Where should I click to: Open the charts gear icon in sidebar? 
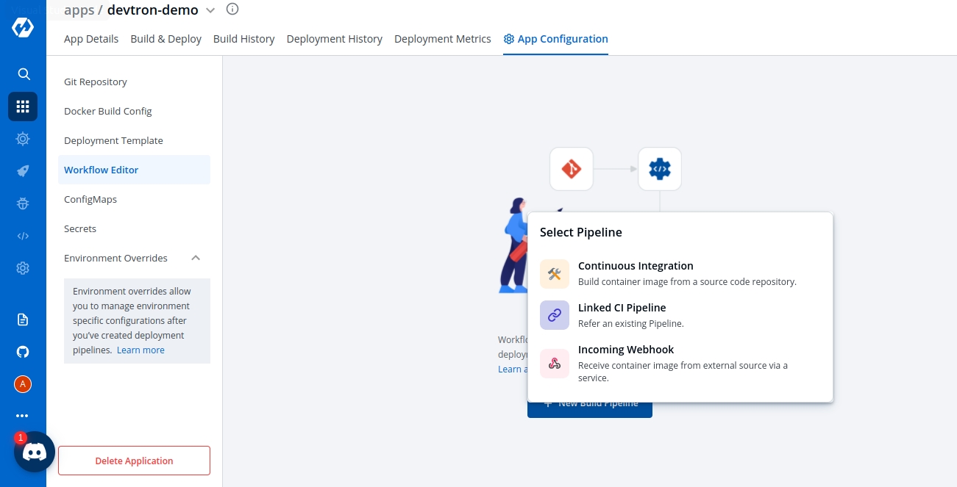(x=23, y=139)
